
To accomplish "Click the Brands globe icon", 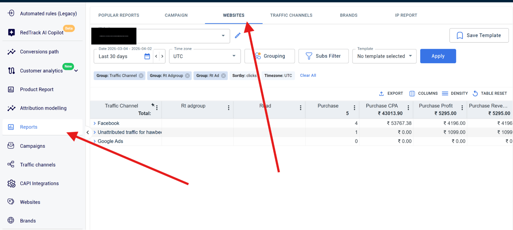I will pos(11,220).
